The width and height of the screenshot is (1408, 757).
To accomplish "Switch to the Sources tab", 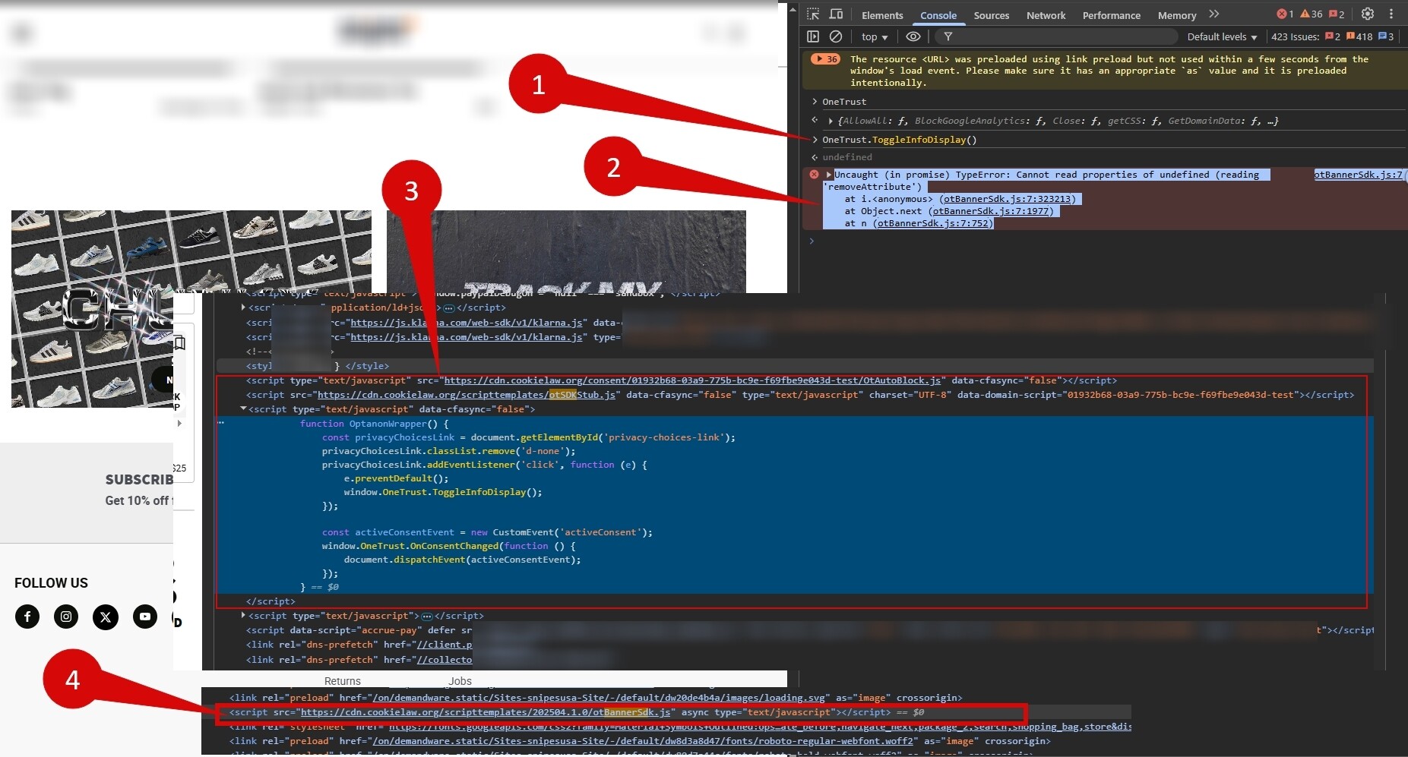I will [x=992, y=15].
